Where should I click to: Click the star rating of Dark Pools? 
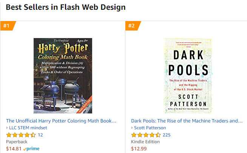tap(146, 135)
